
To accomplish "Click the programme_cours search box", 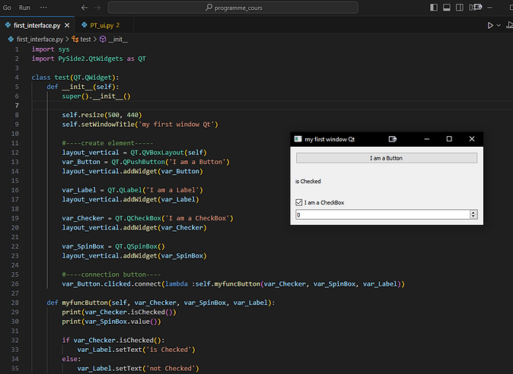I will coord(233,8).
